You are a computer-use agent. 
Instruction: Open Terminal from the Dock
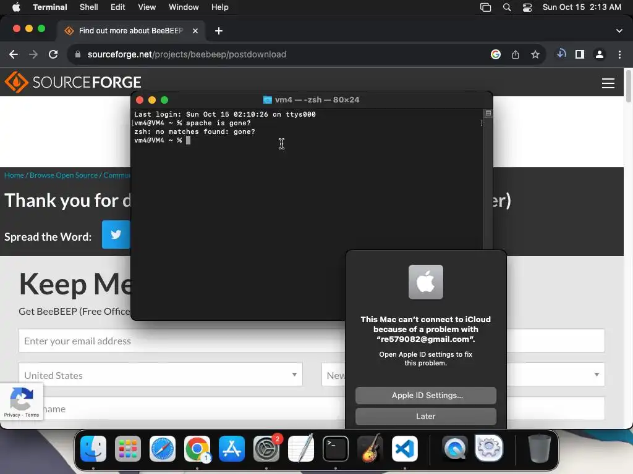pos(336,449)
